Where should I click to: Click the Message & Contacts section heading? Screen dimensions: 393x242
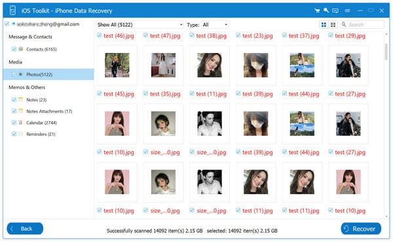tap(30, 37)
